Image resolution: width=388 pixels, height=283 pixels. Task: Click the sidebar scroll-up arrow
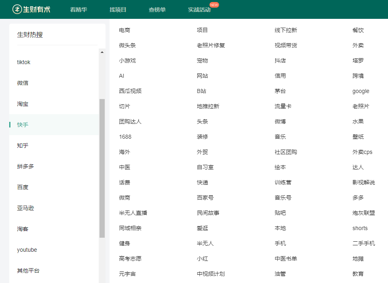coord(102,52)
